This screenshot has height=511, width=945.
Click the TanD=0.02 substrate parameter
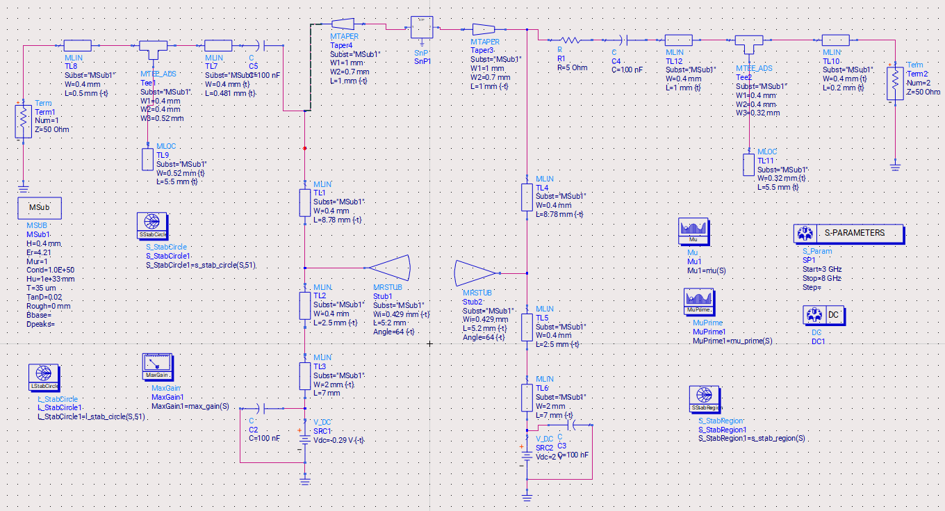[45, 297]
